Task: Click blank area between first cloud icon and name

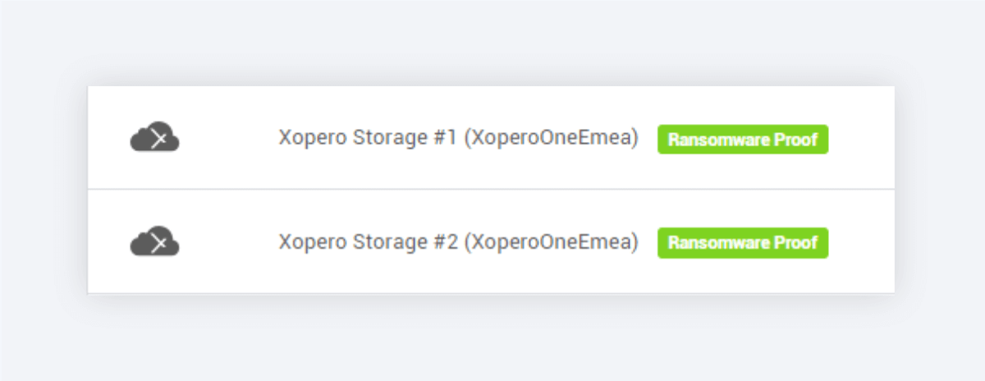Action: 228,139
